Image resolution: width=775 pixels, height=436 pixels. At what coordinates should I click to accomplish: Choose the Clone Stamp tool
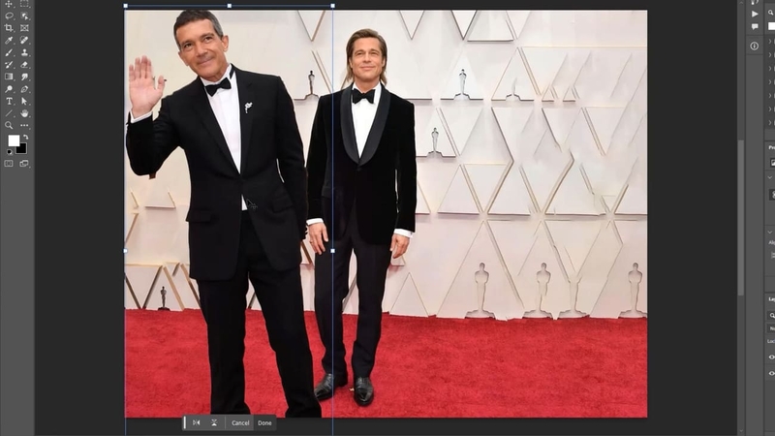coord(24,52)
